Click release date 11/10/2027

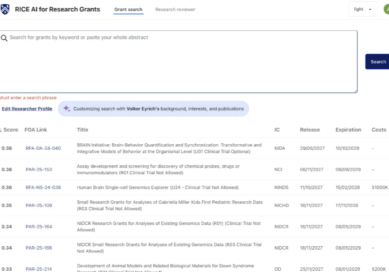coord(311,187)
